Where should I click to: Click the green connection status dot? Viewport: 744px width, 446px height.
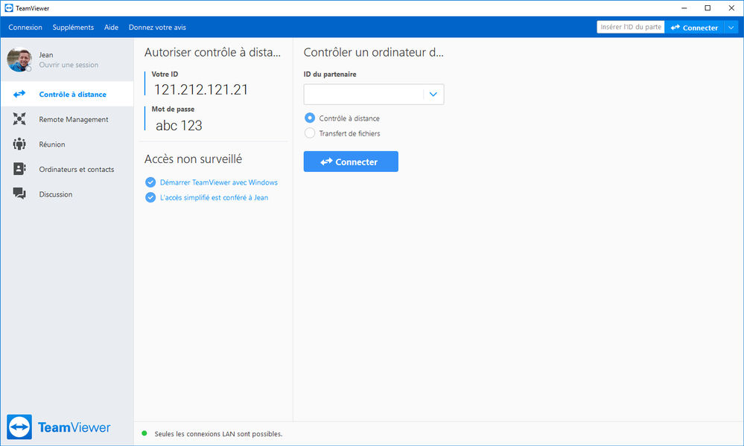pyautogui.click(x=144, y=433)
